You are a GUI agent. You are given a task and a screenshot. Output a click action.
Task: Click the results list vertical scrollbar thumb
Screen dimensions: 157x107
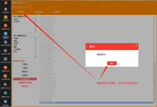tap(154, 82)
